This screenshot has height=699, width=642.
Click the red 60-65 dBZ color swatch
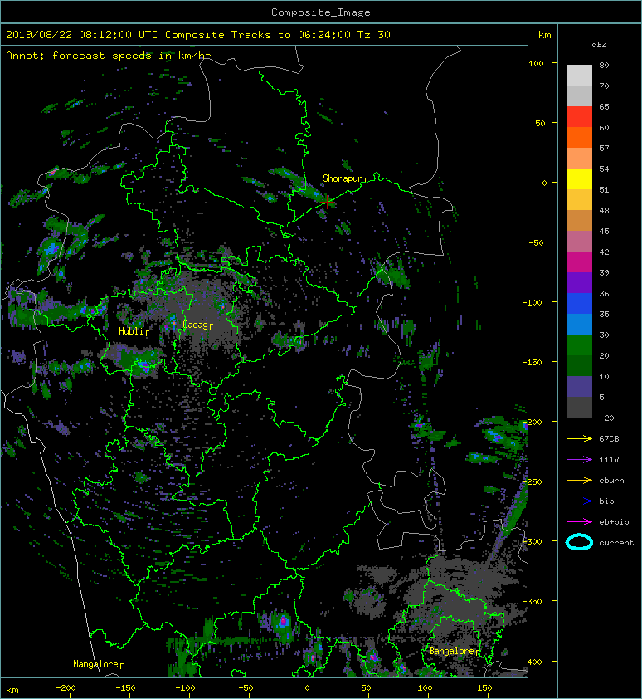click(579, 117)
